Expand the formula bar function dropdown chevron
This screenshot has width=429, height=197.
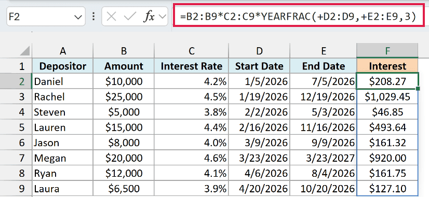[x=162, y=17]
